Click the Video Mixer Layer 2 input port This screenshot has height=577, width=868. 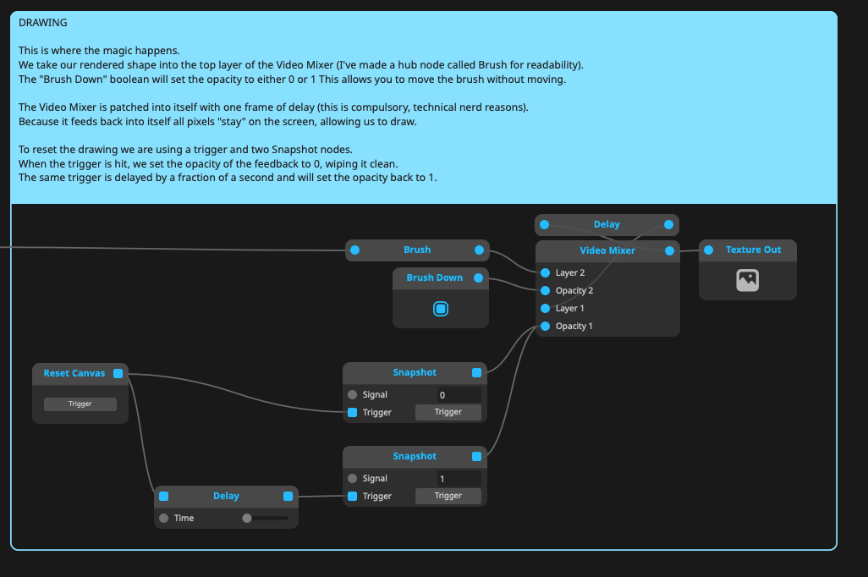(545, 272)
